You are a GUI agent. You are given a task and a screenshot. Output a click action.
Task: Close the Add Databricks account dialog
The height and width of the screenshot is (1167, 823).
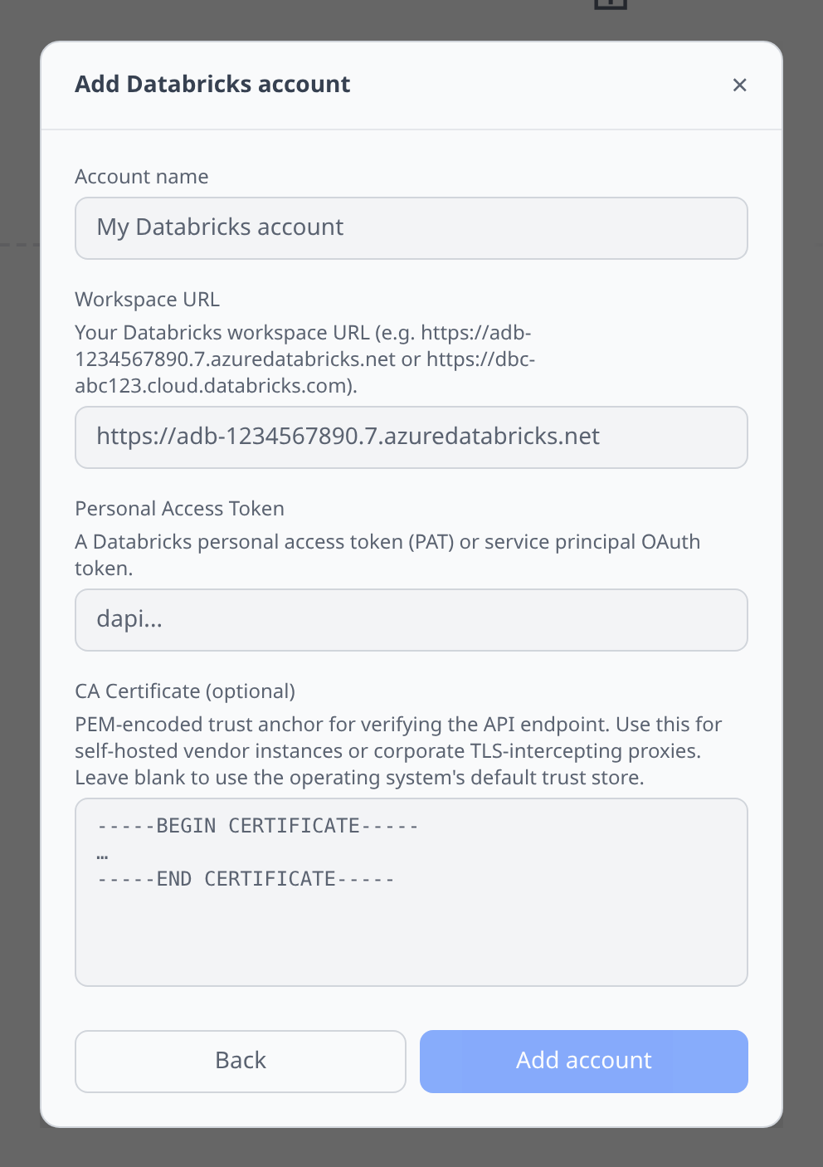coord(739,85)
